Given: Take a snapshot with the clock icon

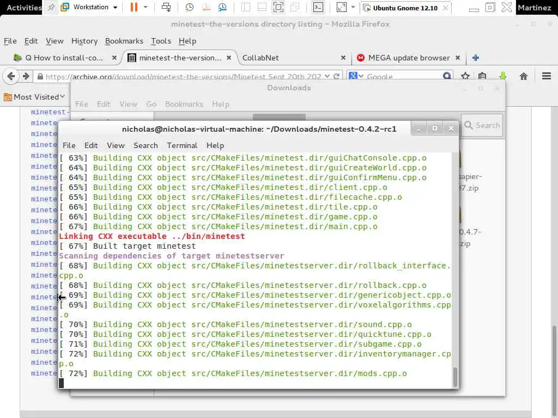Looking at the screenshot, I should pyautogui.click(x=189, y=7).
